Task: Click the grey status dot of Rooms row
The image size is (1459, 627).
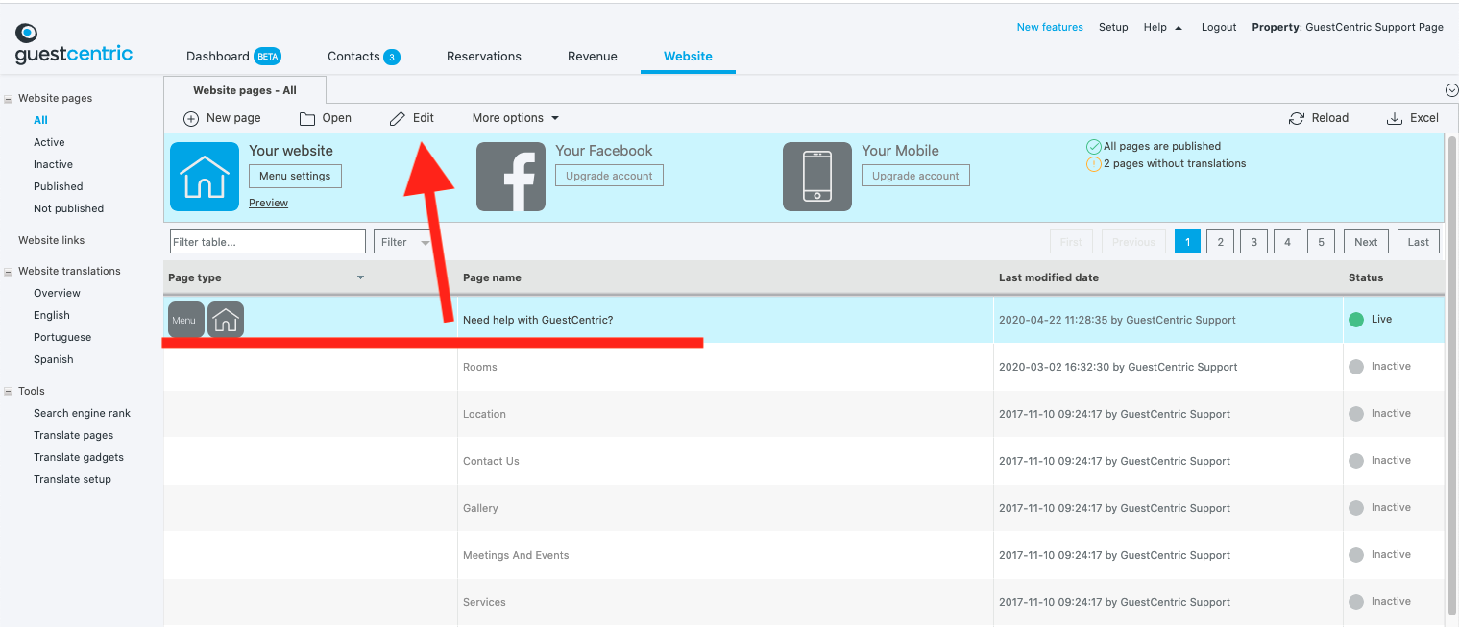Action: pyautogui.click(x=1356, y=367)
